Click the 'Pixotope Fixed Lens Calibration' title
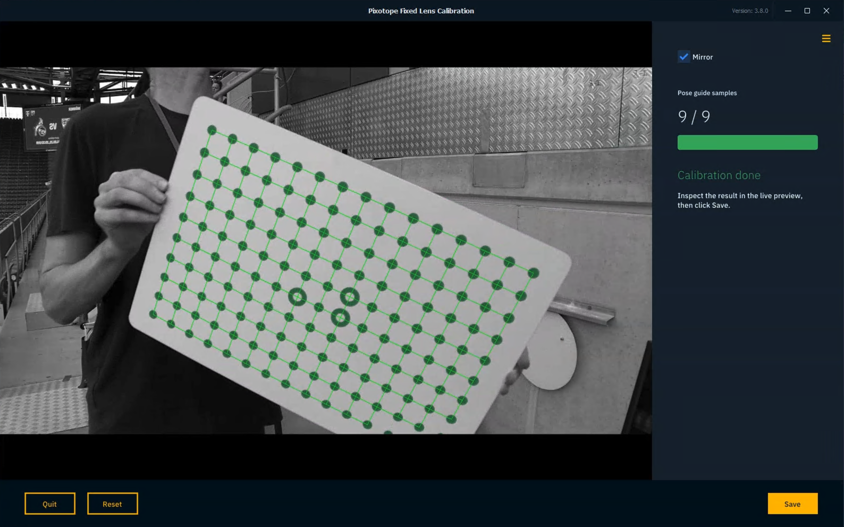This screenshot has height=527, width=844. click(x=421, y=11)
